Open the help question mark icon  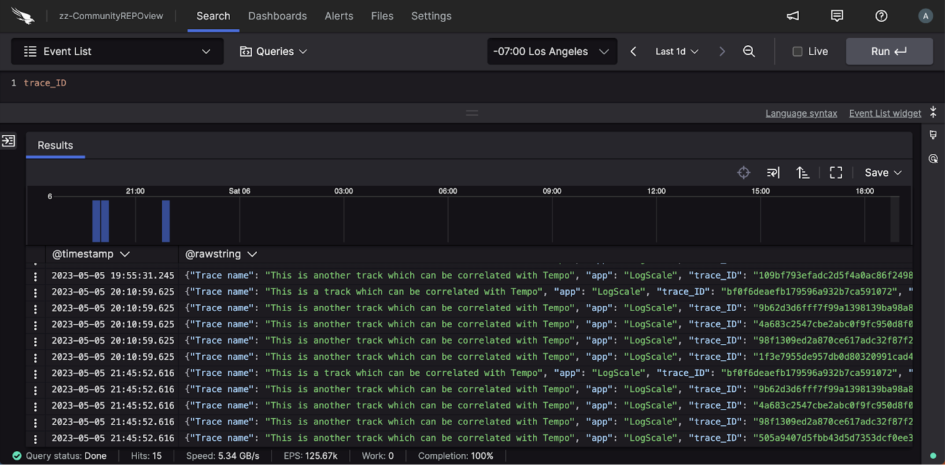881,16
